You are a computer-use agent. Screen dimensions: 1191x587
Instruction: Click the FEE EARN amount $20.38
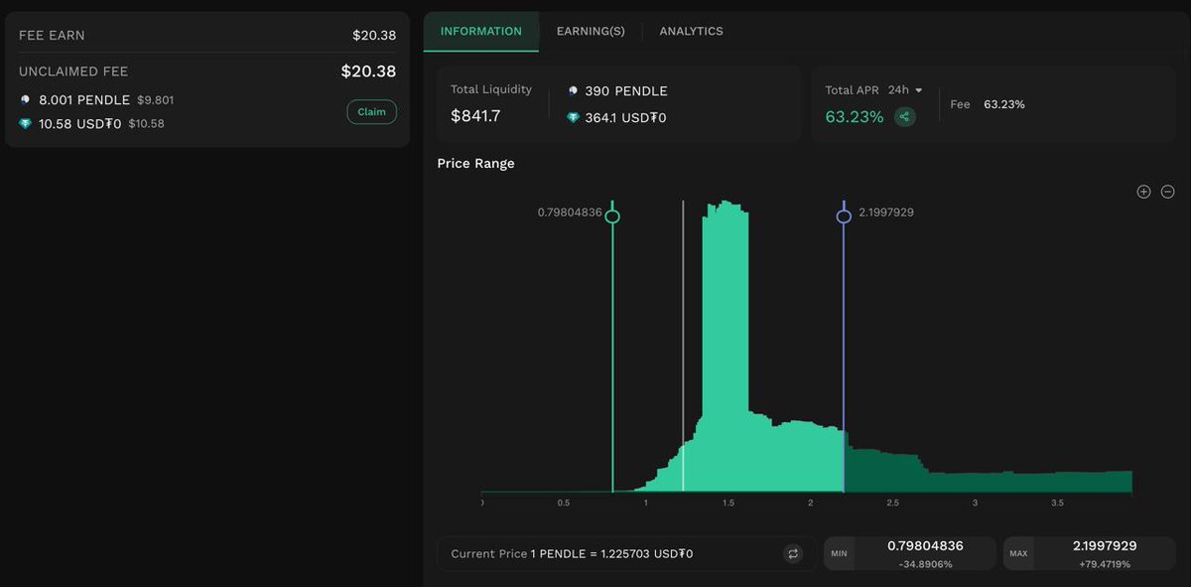pyautogui.click(x=374, y=36)
